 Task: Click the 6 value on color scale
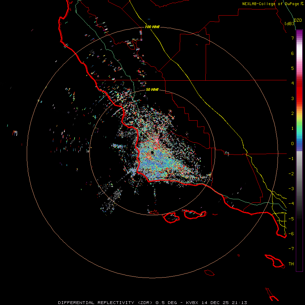coord(292,53)
